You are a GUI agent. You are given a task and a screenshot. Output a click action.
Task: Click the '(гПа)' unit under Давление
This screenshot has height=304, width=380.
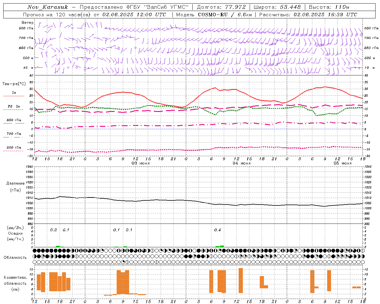(x=15, y=190)
